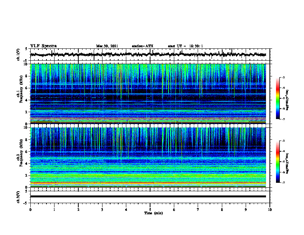Click time axis tick label "8"
This screenshot has width=304, height=235.
[x=222, y=210]
